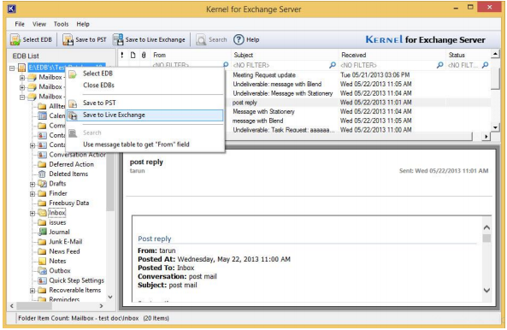Screen dimensions: 507x330
Task: Expand the Inbox folder node
Action: (32, 214)
